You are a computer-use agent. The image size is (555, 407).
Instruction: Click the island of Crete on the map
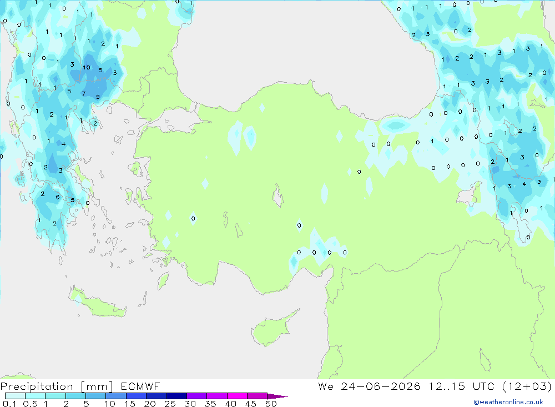pyautogui.click(x=97, y=304)
